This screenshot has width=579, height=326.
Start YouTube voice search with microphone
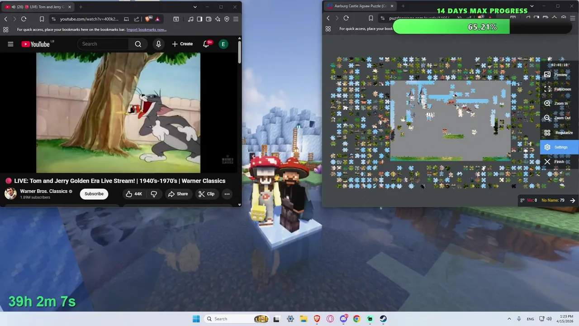point(158,44)
